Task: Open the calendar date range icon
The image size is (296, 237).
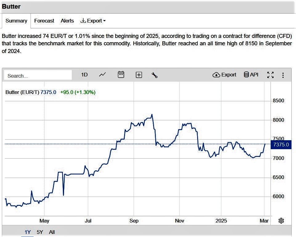Action: tap(121, 75)
